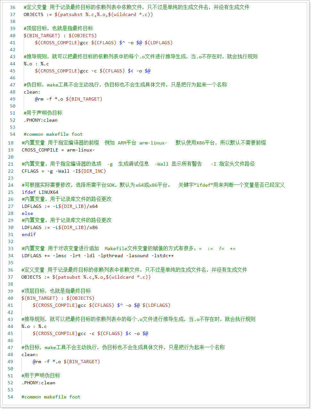Click the comment '显示所有警告' on line 21
Screen dimensions: 311x409
coord(187,164)
